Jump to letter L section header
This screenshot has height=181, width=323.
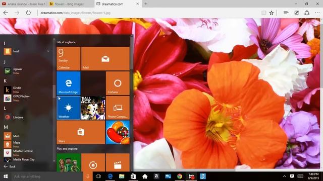[5, 109]
